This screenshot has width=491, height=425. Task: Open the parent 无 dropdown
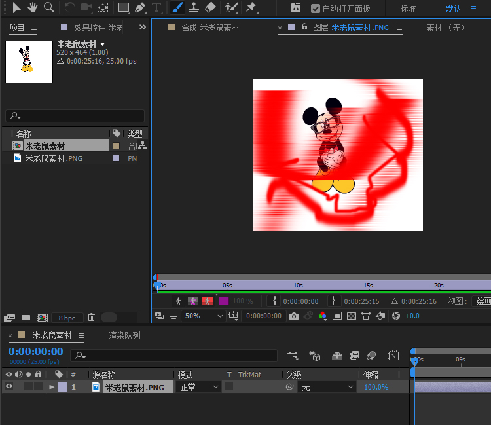pos(327,387)
